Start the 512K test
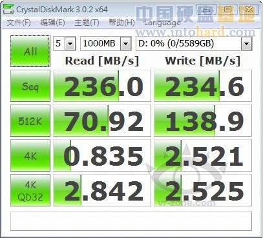This screenshot has width=263, height=238. (30, 121)
